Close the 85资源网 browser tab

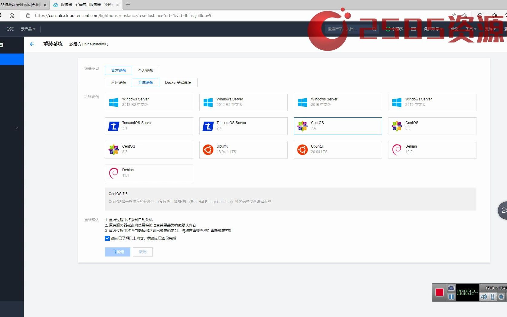tap(45, 5)
